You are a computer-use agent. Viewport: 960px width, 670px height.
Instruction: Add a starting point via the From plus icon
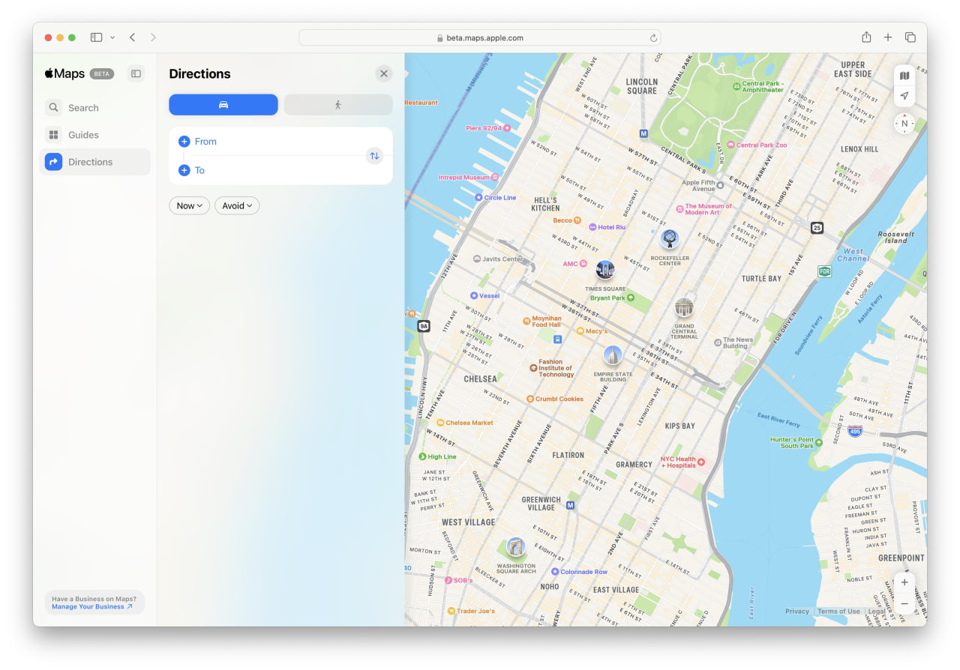(x=184, y=141)
